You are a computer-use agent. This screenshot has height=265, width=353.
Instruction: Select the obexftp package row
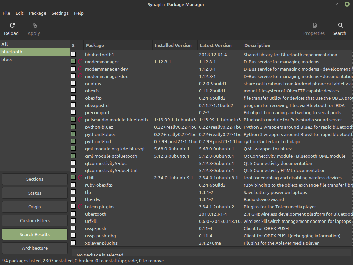coord(93,98)
